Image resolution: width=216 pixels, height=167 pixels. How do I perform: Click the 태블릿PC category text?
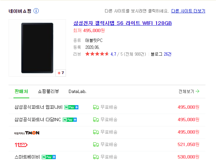click(94, 40)
